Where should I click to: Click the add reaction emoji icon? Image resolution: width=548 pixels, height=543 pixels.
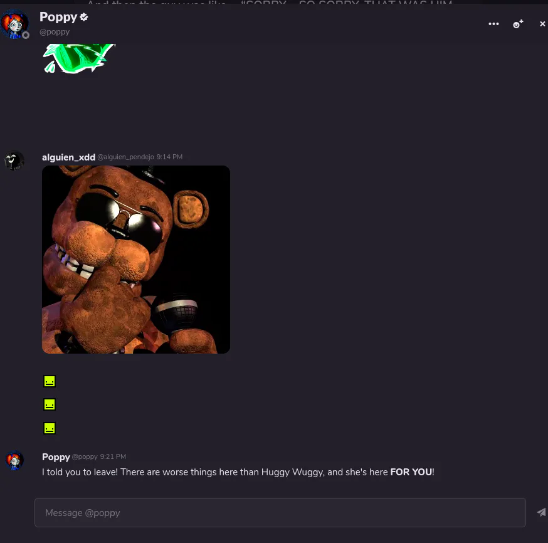(x=518, y=24)
